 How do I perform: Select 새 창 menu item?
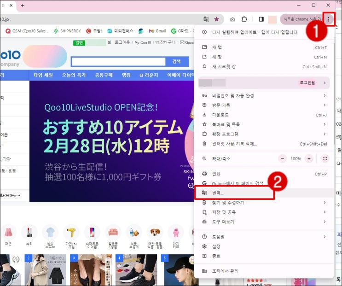point(264,57)
